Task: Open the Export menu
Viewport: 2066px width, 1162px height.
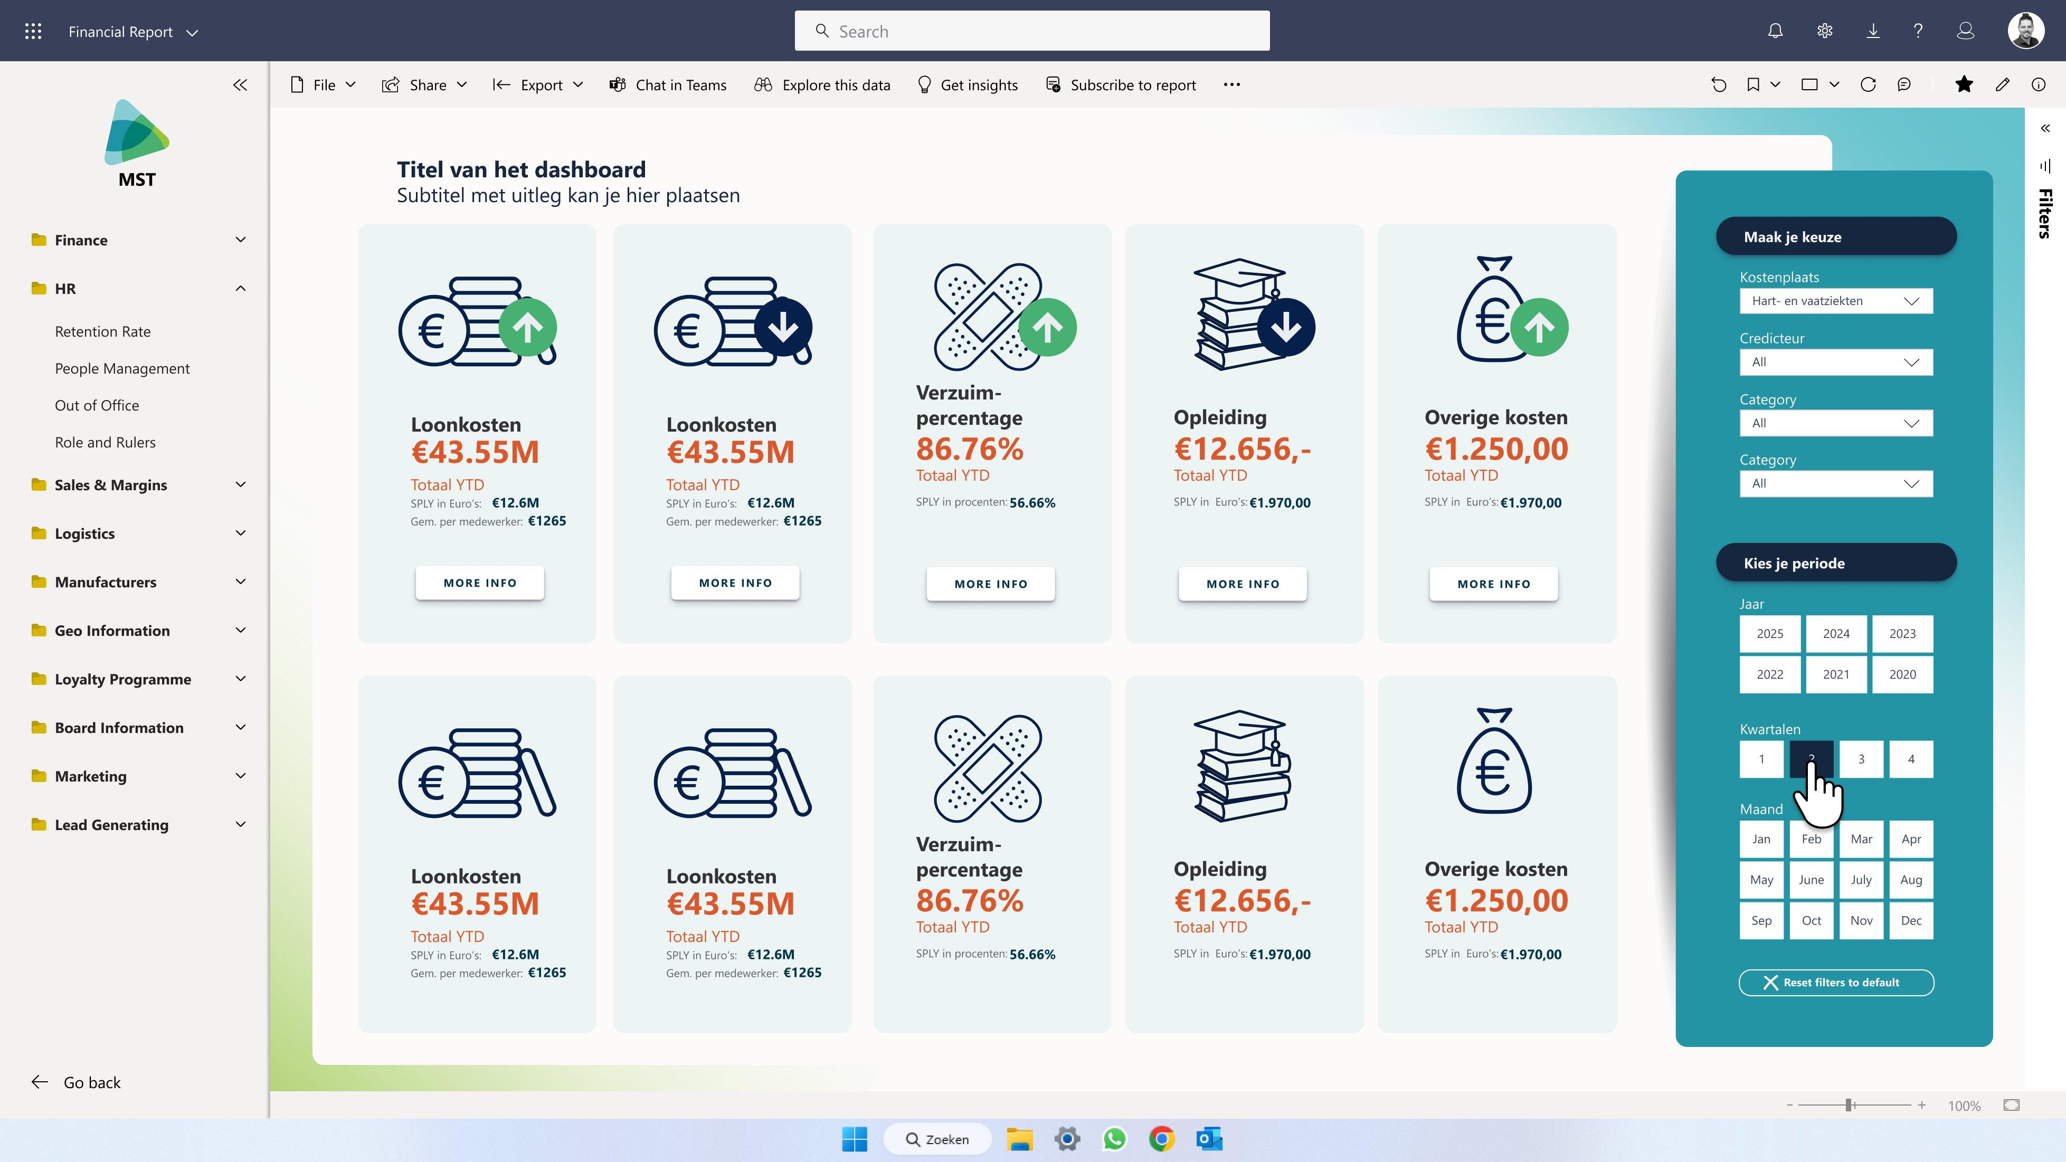Action: (537, 85)
